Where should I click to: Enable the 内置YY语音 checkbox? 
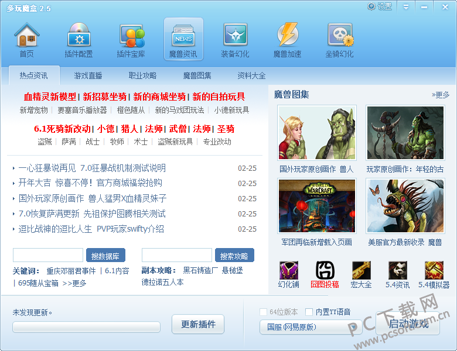(309, 312)
